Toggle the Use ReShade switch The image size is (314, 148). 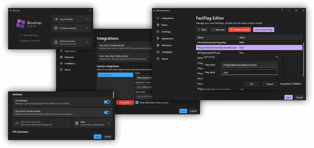coord(107,102)
